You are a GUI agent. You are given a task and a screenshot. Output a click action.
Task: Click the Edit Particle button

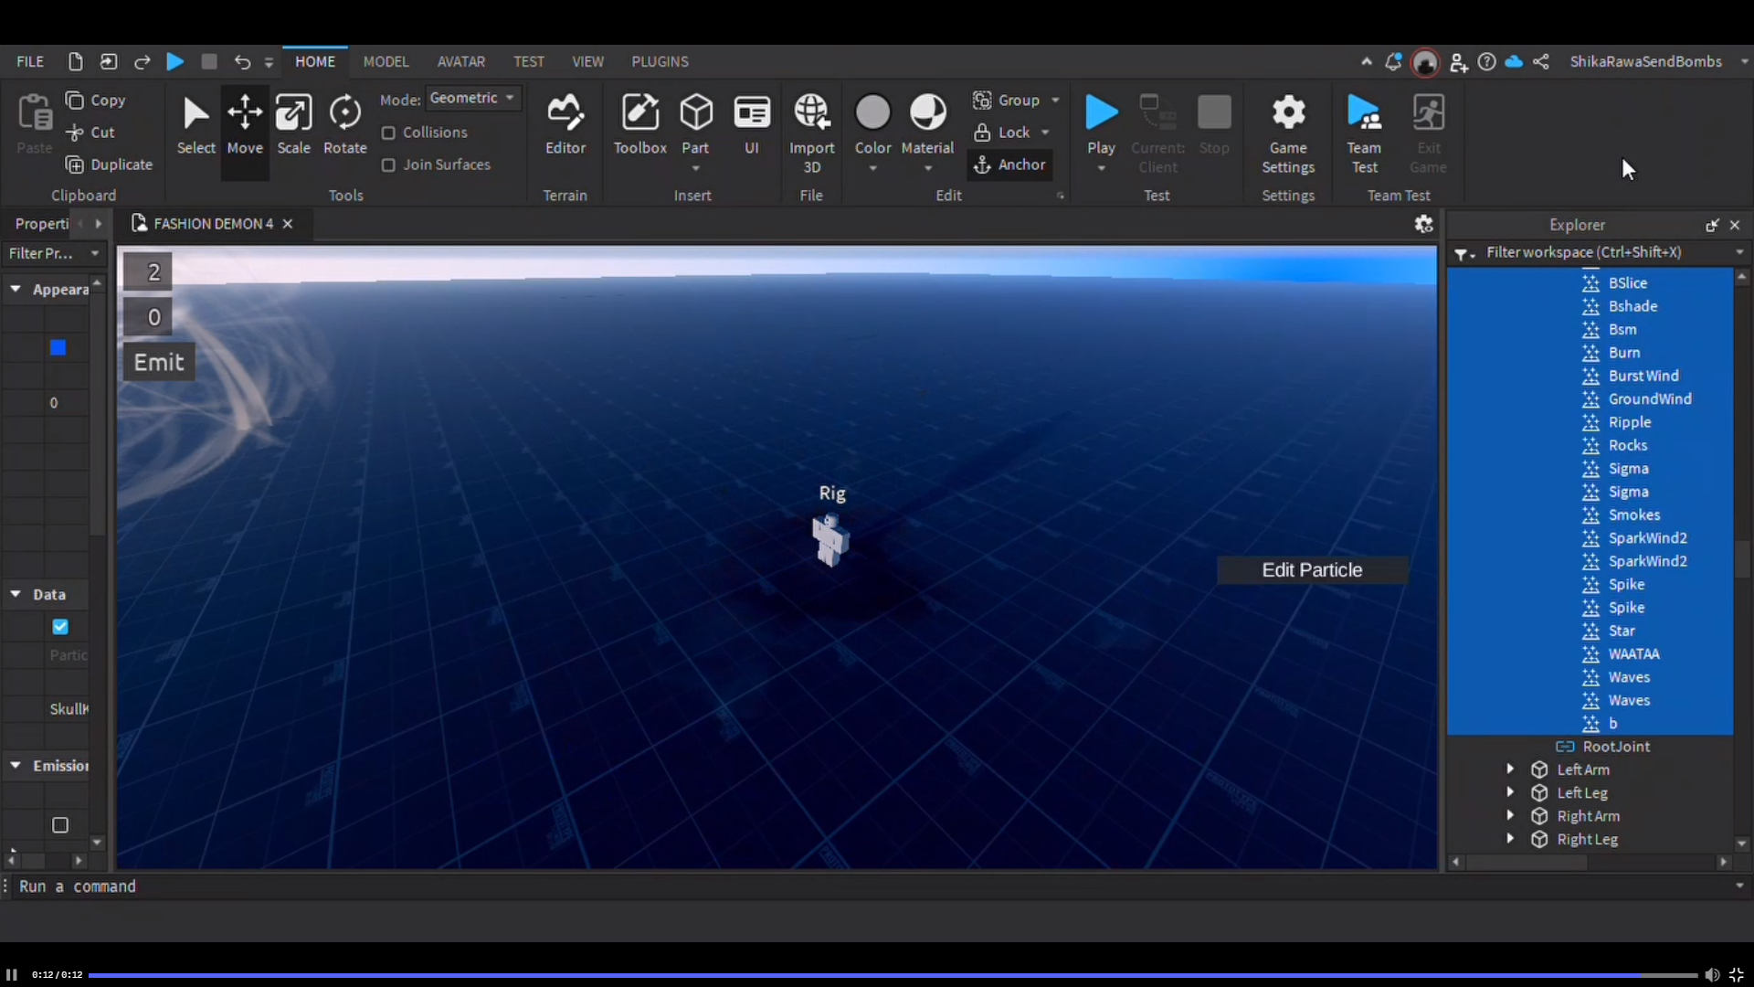coord(1312,570)
